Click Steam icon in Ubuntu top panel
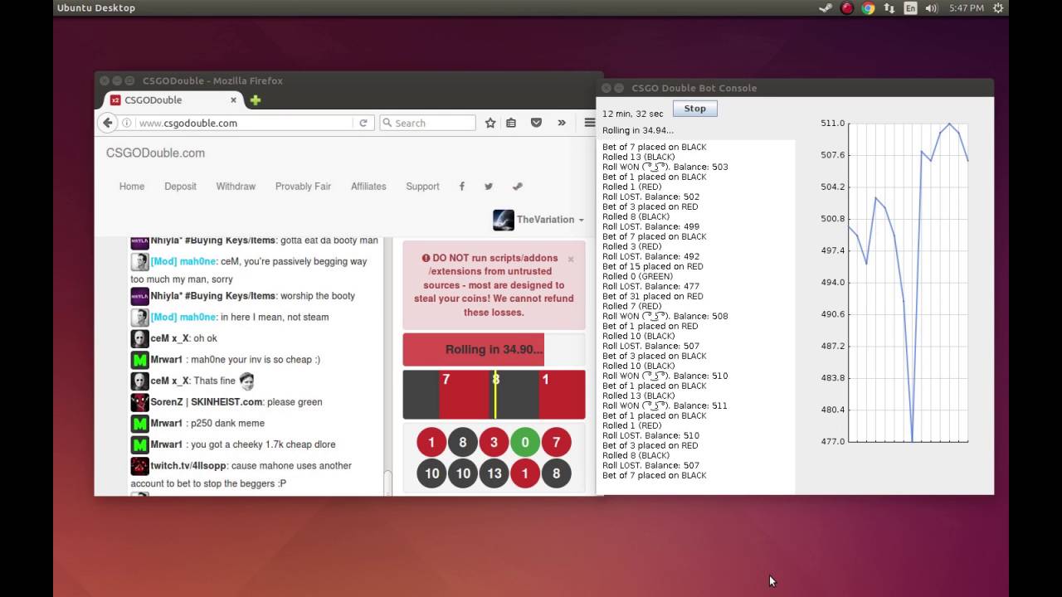Viewport: 1062px width, 597px height. point(826,8)
